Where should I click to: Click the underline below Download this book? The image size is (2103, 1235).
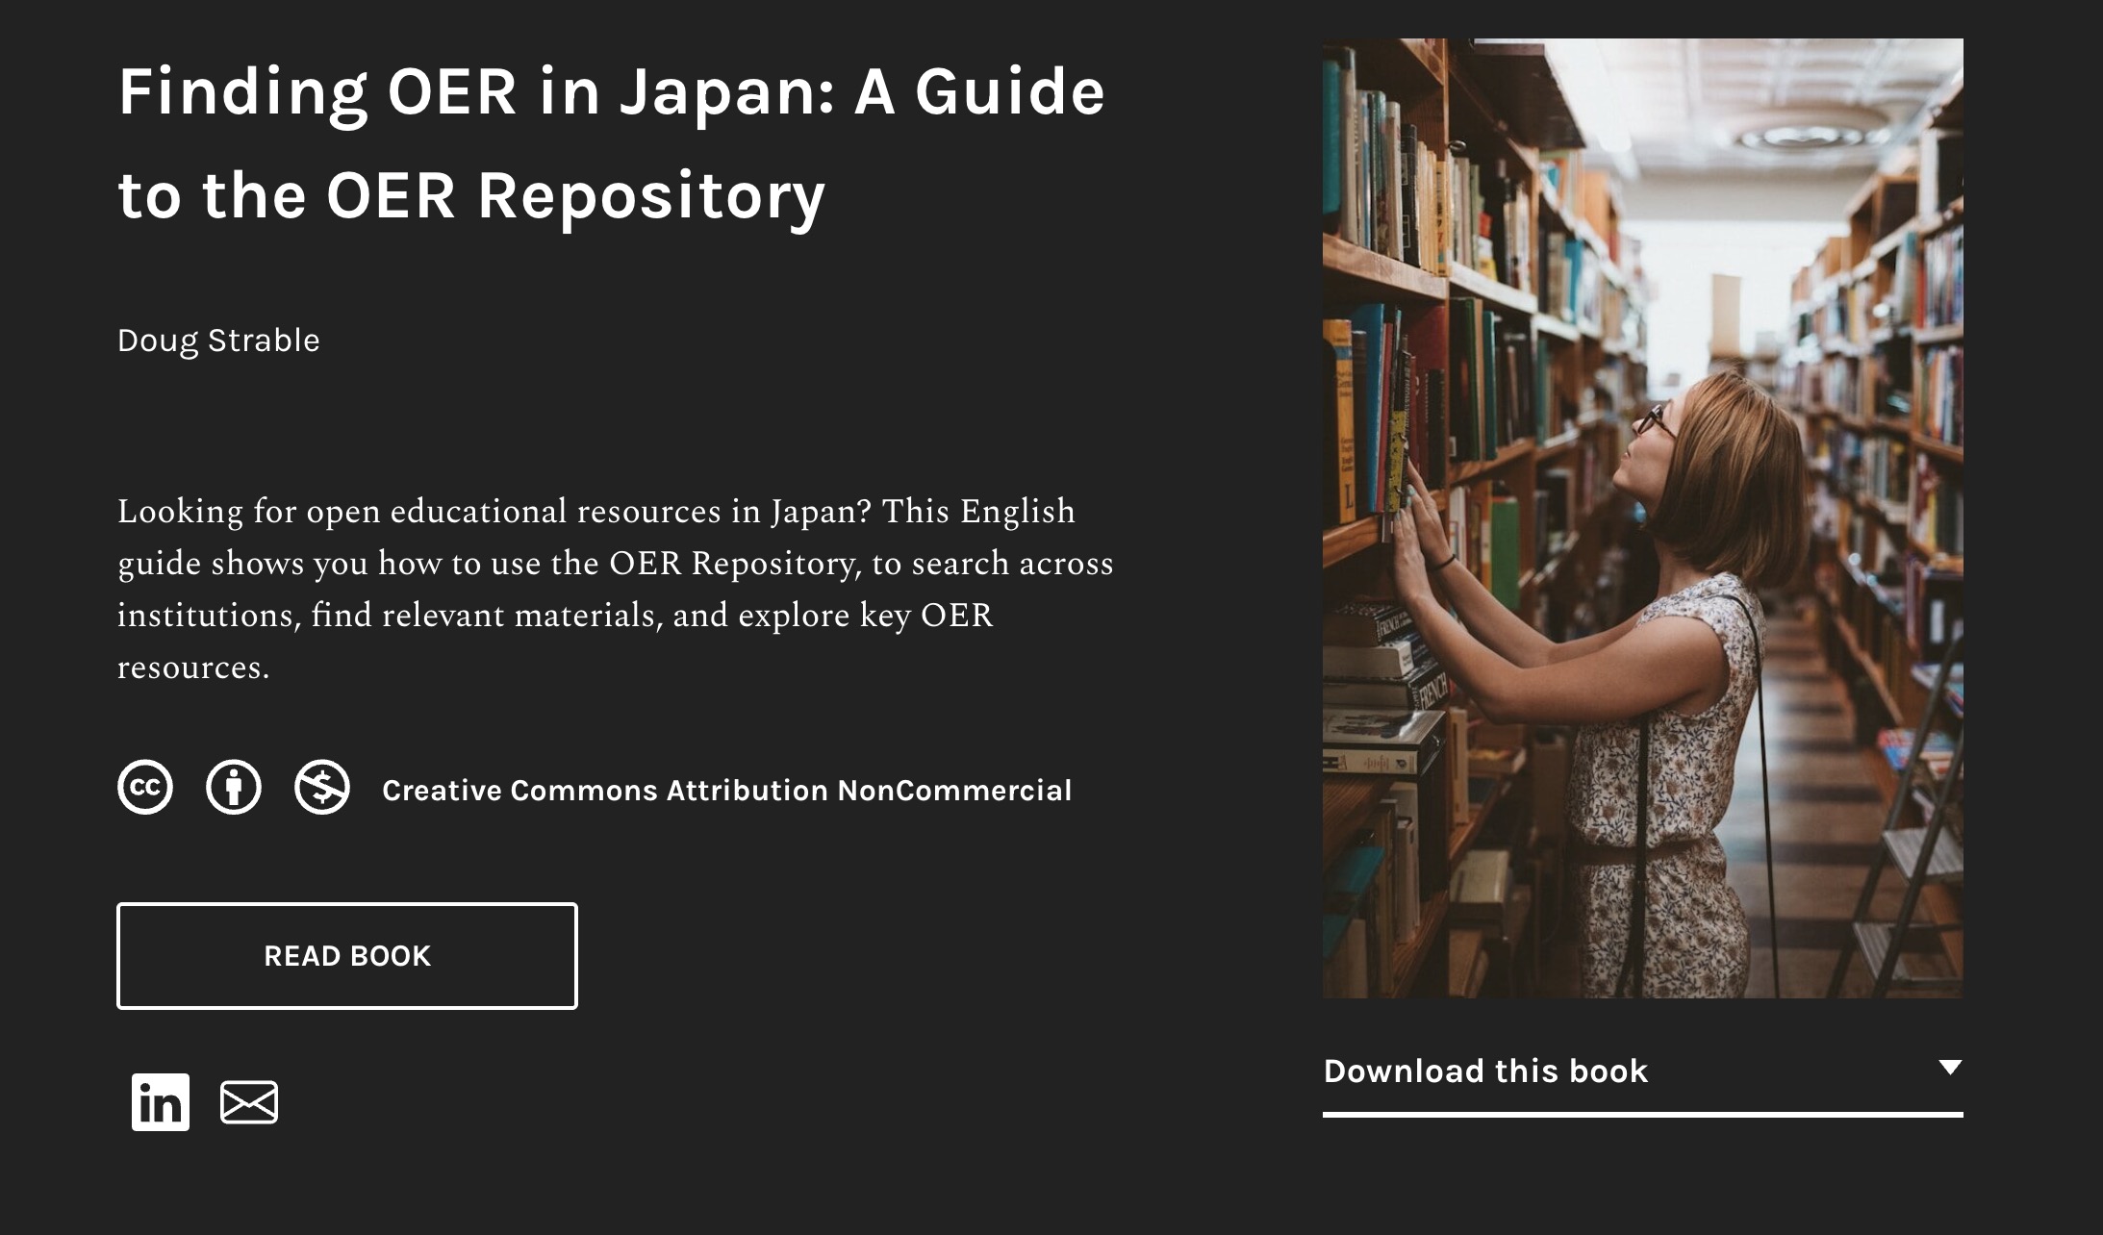(x=1642, y=1115)
